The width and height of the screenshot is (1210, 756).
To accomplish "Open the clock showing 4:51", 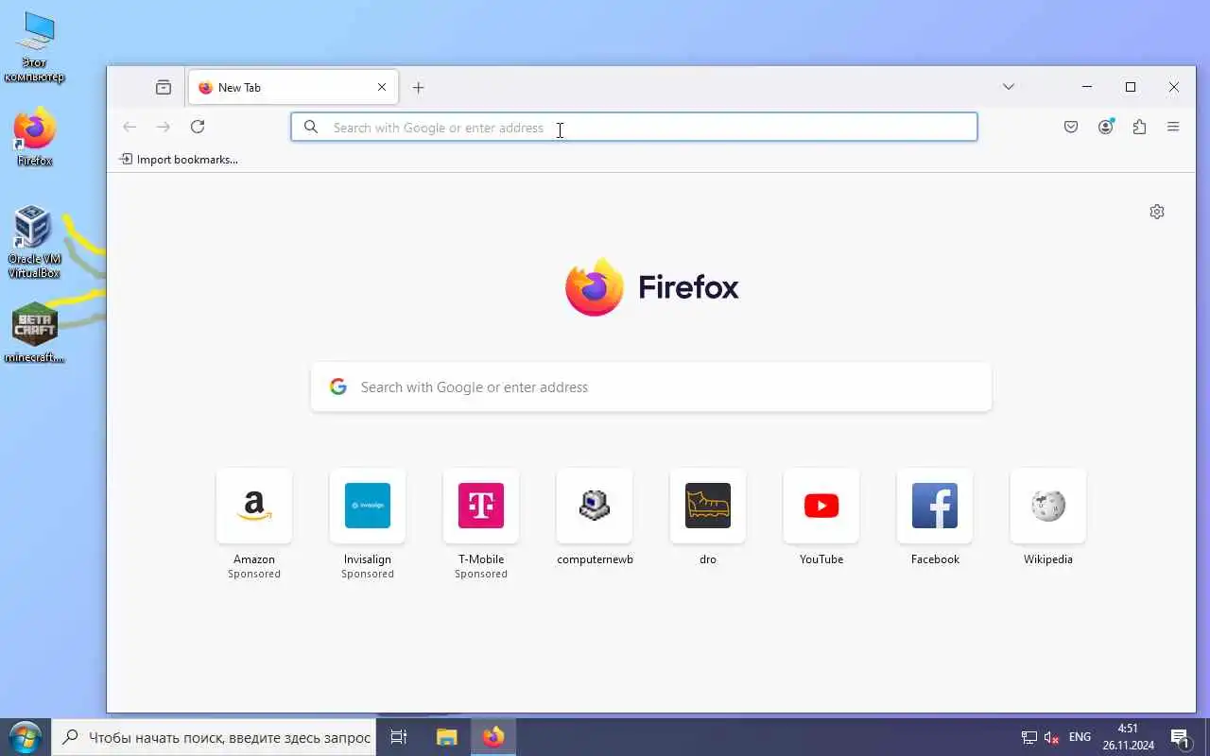I will [x=1128, y=737].
